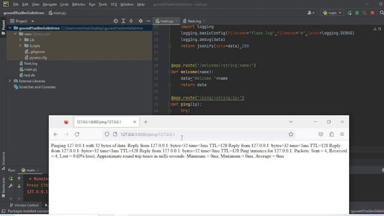Viewport: 384px width, 216px height.
Task: Click the browser address bar URL
Action: 148,134
